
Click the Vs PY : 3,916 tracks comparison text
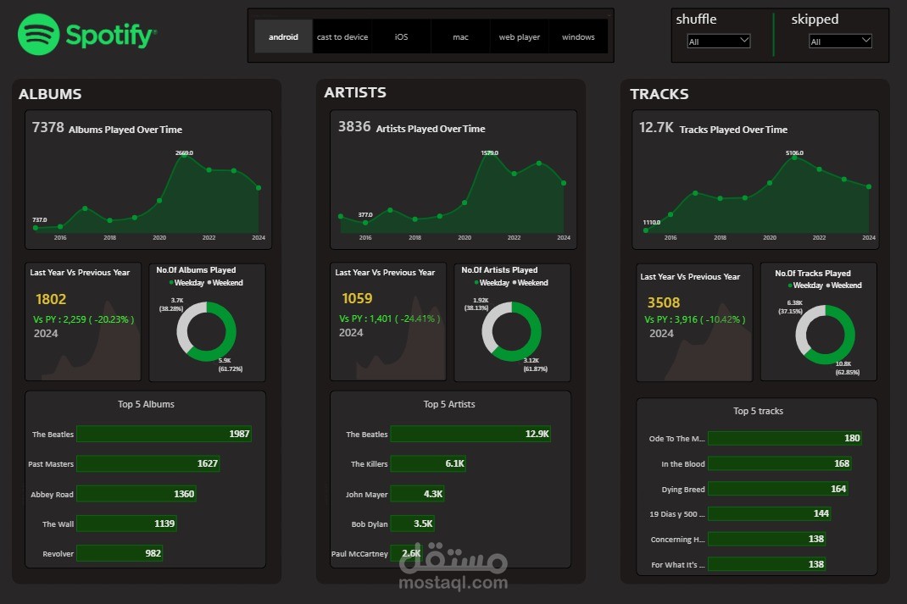695,319
